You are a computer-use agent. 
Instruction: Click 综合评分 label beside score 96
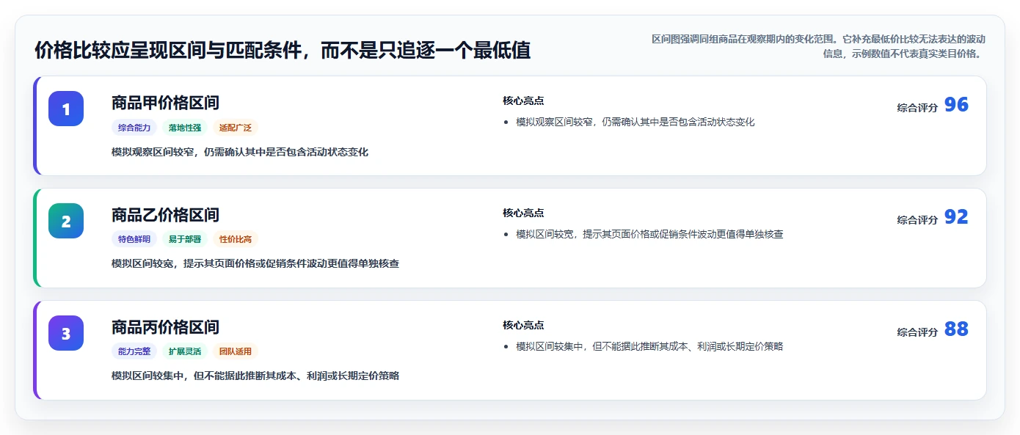pos(917,108)
